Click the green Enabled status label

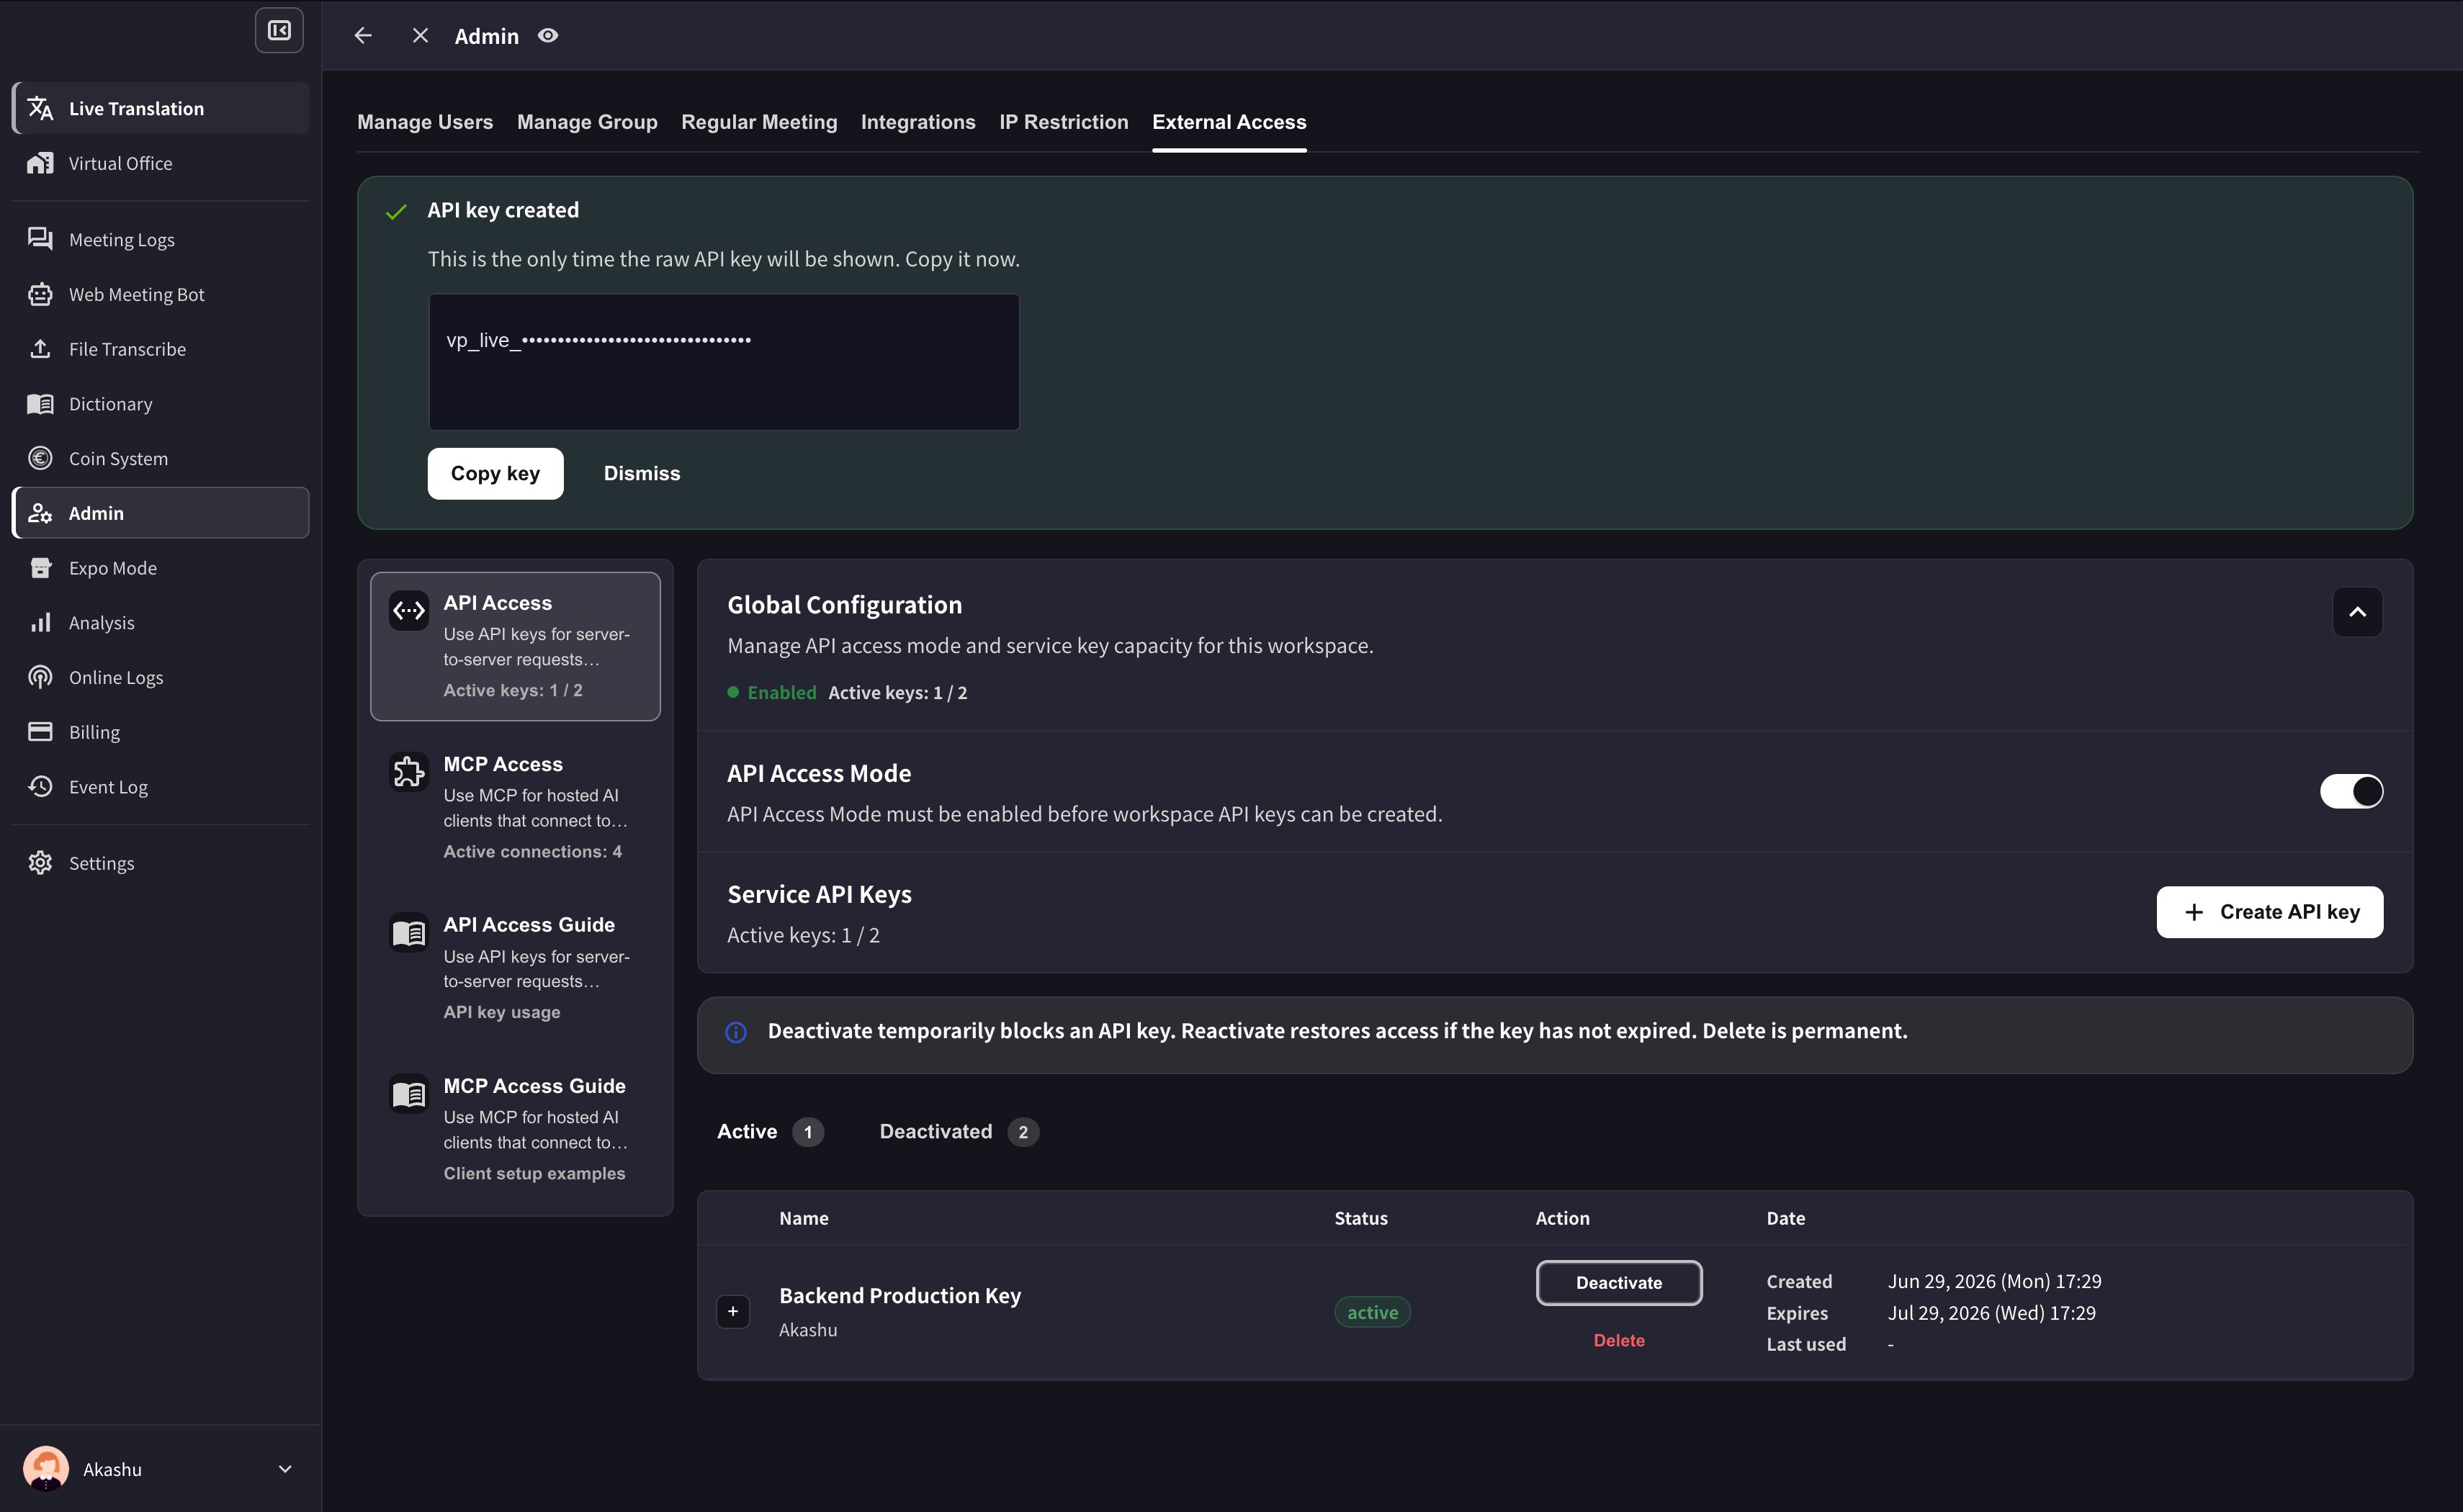(x=781, y=692)
